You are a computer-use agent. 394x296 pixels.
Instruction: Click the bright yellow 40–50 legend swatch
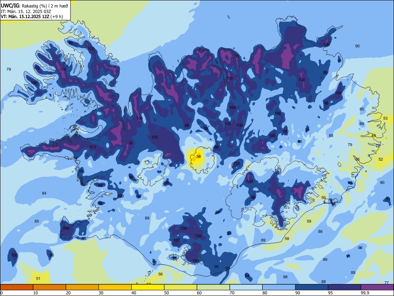[x=148, y=287]
